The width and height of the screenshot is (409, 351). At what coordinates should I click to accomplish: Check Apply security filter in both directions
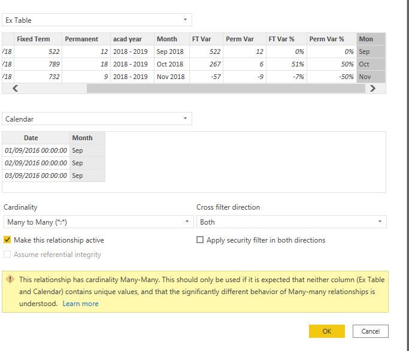pyautogui.click(x=200, y=240)
